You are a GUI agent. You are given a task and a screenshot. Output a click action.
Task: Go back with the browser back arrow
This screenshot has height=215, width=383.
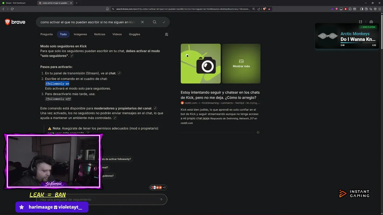click(3, 9)
